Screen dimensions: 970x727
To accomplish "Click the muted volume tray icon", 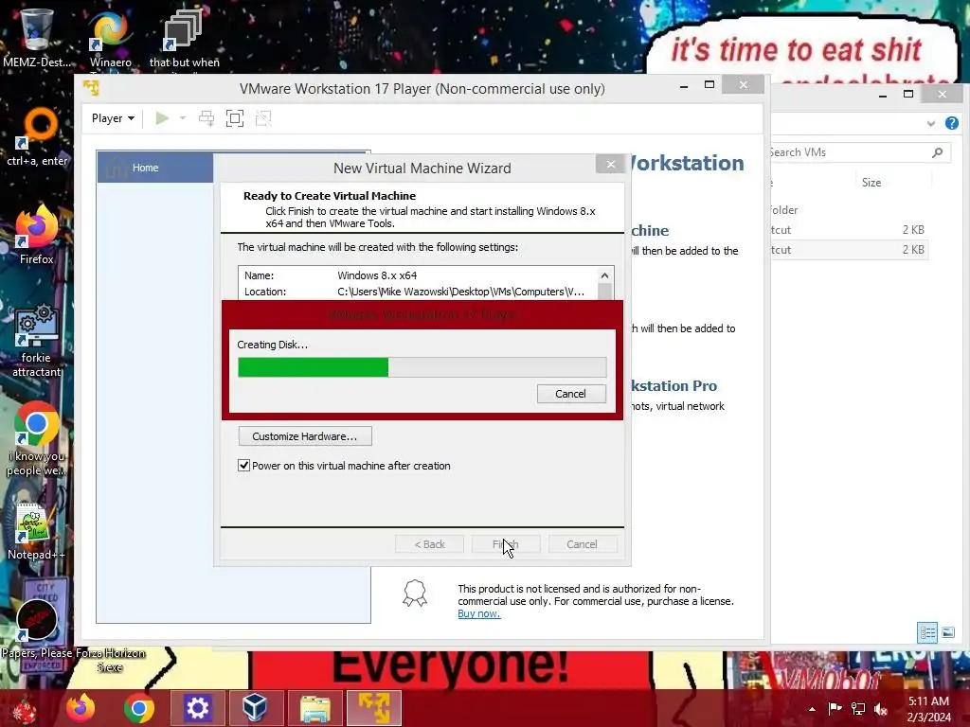I will pyautogui.click(x=881, y=709).
